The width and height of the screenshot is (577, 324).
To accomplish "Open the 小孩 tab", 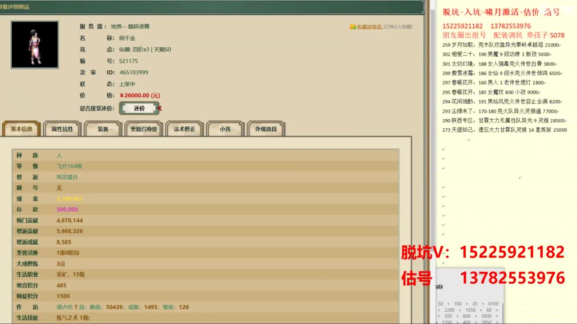I will point(225,129).
